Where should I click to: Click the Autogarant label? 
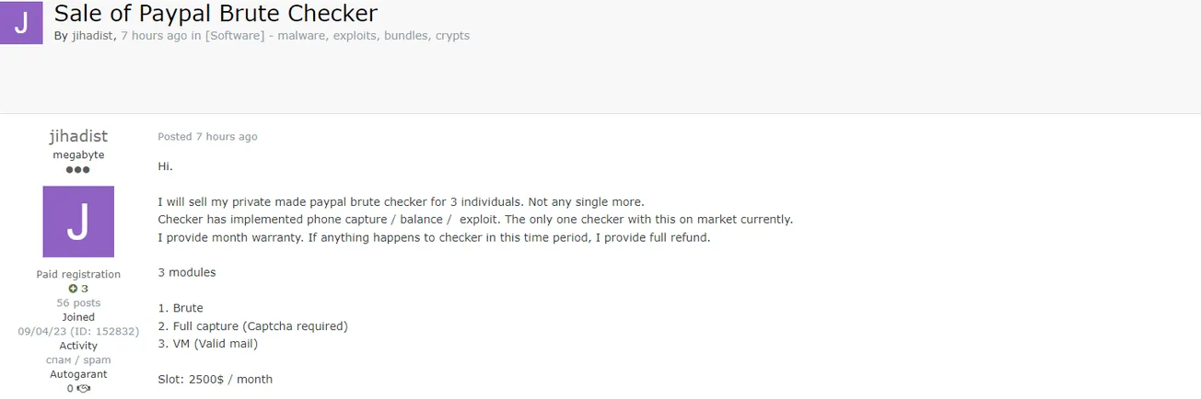coord(78,374)
